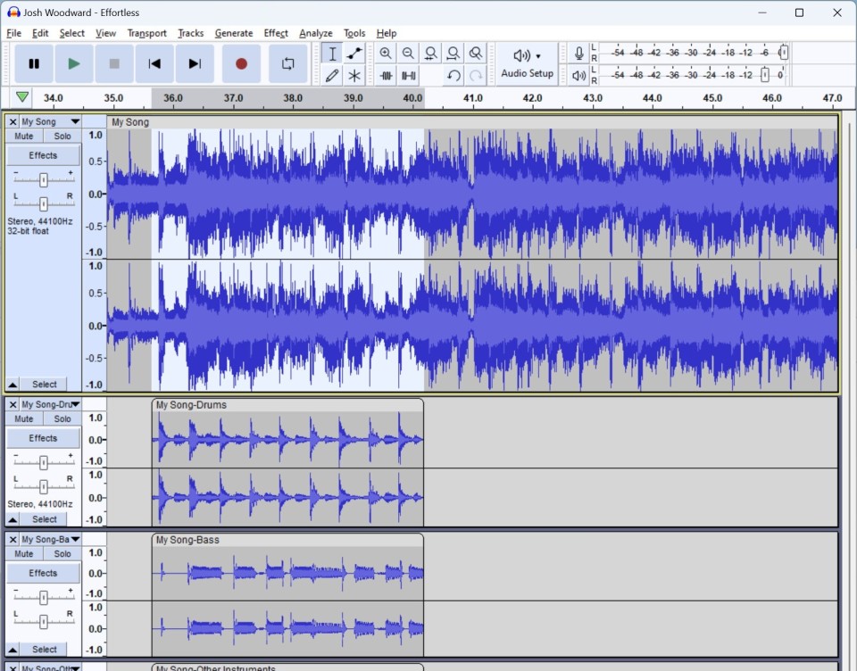Screen dimensions: 857x671
Task: Click the Effects button on My Song track
Action: (x=43, y=154)
